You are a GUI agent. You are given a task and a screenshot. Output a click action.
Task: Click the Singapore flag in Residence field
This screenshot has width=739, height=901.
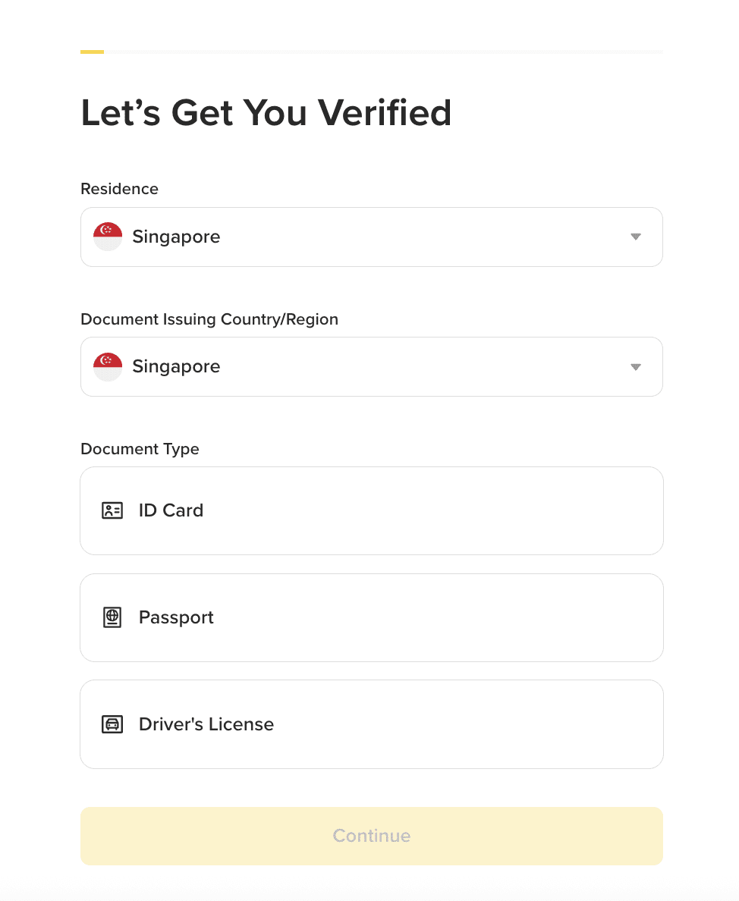108,237
